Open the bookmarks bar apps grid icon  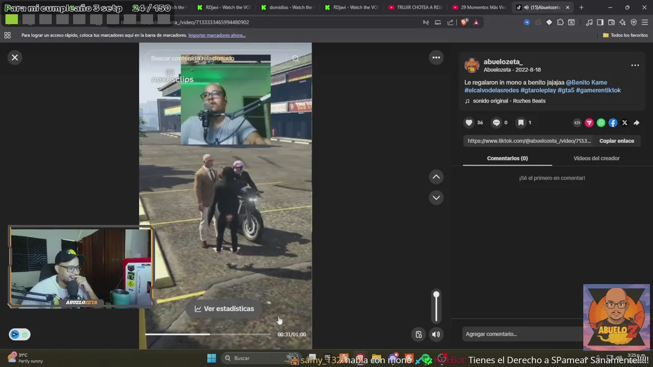click(x=7, y=35)
